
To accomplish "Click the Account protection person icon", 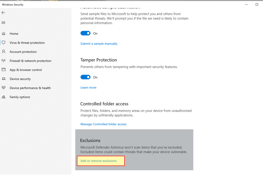I will click(4, 52).
